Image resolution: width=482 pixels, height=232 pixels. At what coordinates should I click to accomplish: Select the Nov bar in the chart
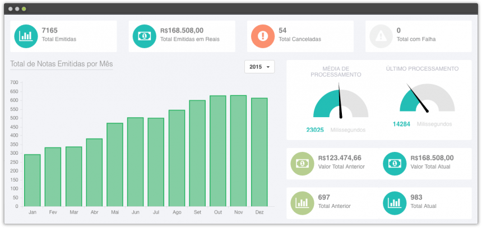pyautogui.click(x=239, y=151)
